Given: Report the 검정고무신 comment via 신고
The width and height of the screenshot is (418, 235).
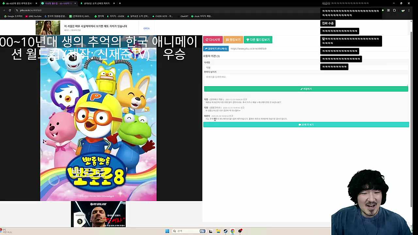Looking at the screenshot, I should click(x=242, y=108).
